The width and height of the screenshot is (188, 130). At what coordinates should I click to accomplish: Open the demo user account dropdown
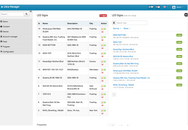coord(178,7)
